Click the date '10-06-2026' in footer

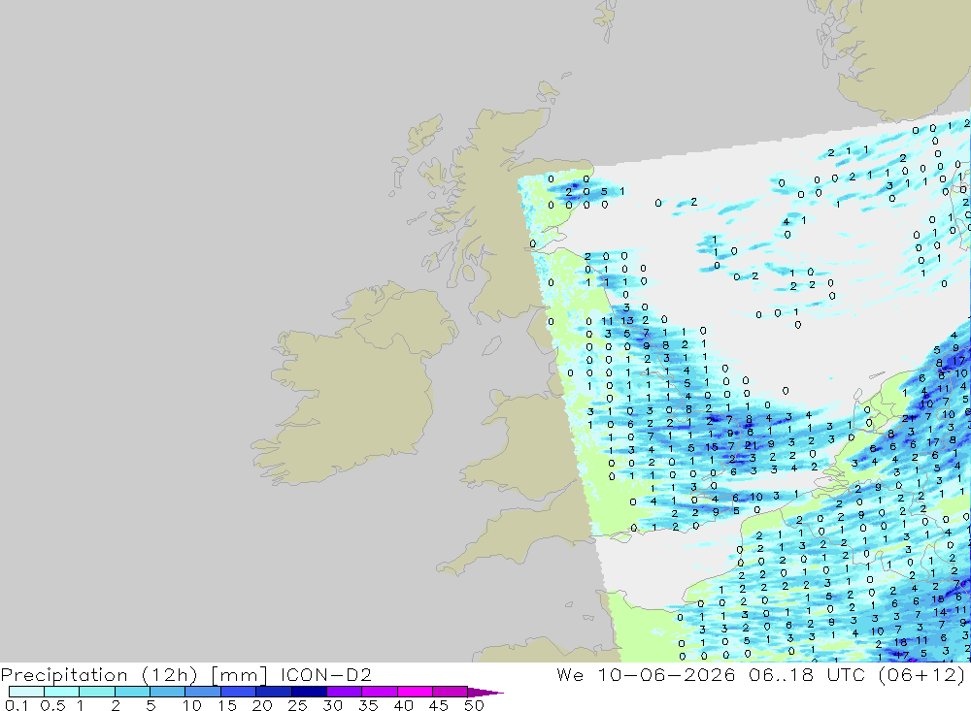click(666, 674)
